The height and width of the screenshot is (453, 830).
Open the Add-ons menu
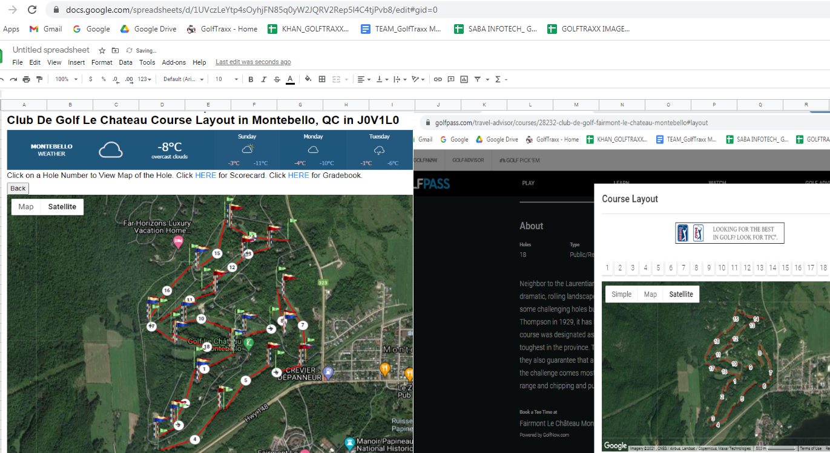(174, 62)
